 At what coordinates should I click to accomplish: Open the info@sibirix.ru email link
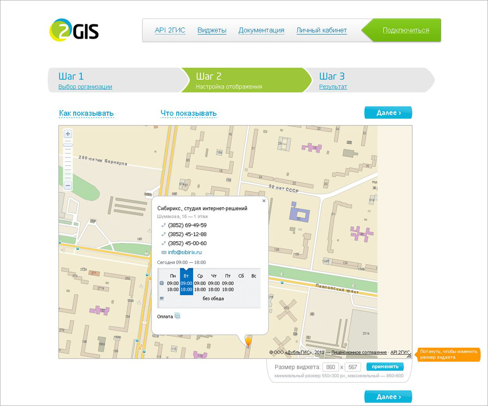click(185, 253)
